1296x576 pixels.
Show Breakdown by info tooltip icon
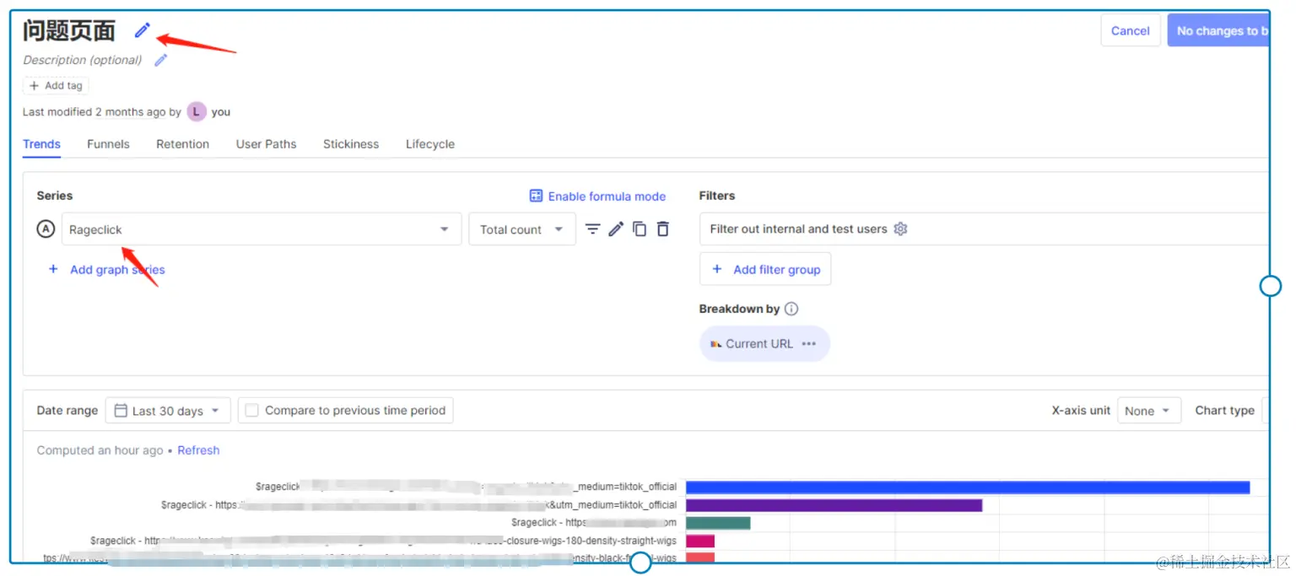[791, 309]
